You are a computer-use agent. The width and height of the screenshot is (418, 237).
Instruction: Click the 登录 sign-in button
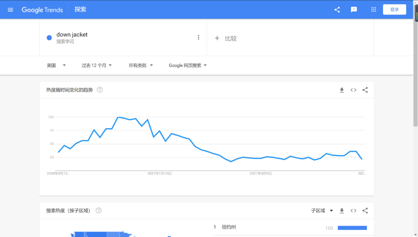click(x=394, y=10)
